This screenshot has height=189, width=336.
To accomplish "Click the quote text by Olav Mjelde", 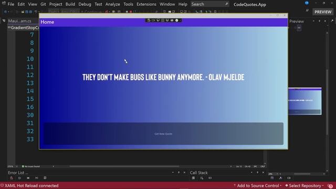I will tap(163, 77).
